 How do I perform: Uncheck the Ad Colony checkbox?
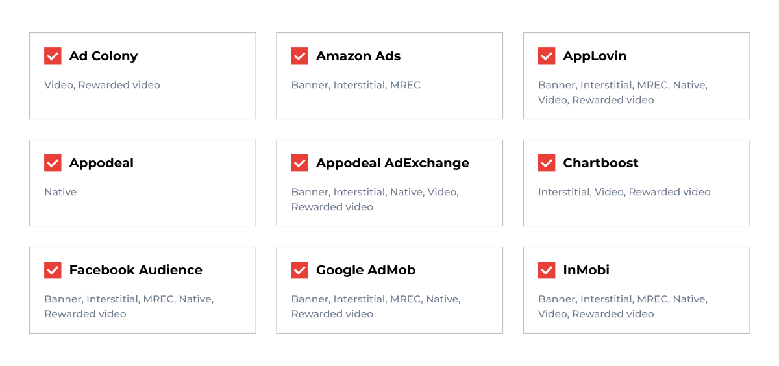coord(53,56)
